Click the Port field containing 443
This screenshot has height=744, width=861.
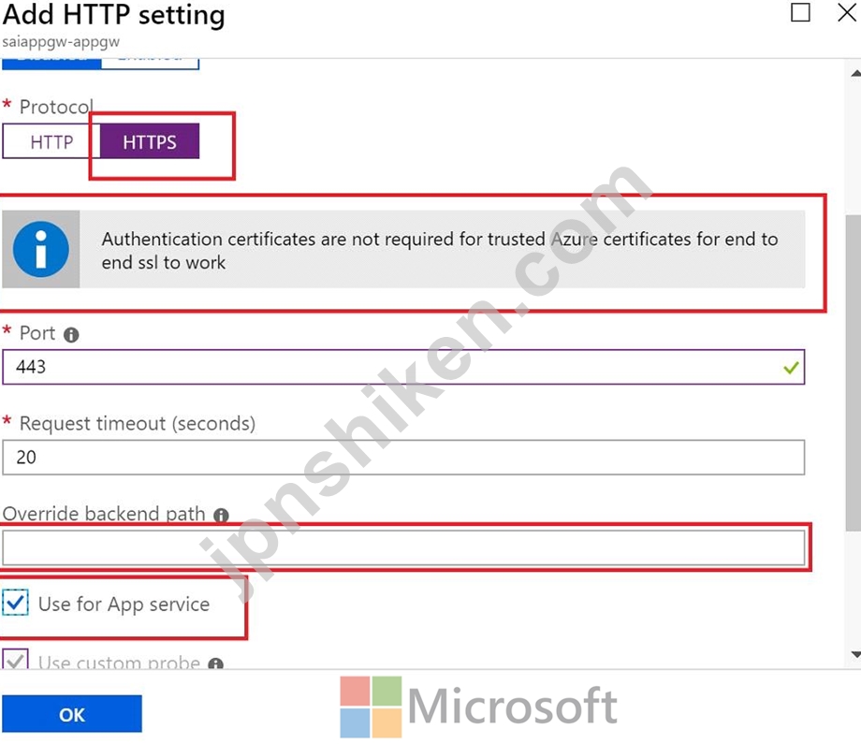click(x=403, y=367)
